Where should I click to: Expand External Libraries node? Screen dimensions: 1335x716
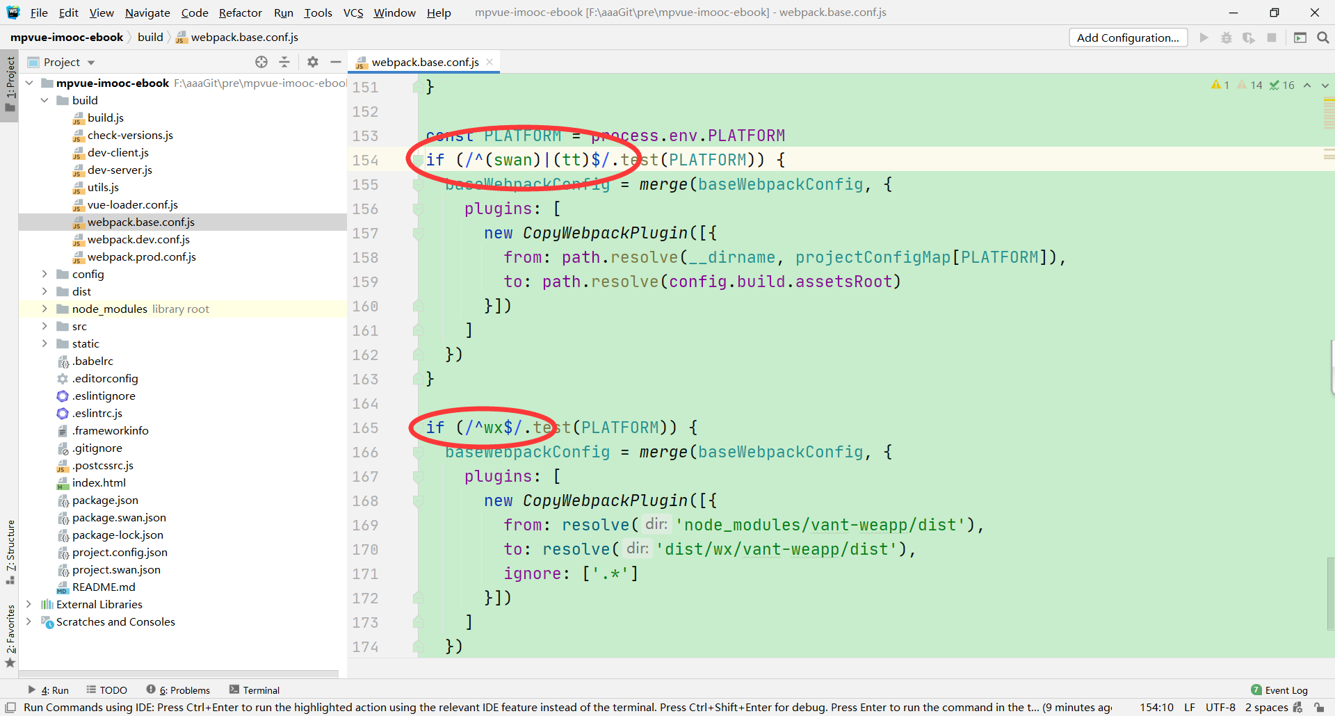pos(29,604)
